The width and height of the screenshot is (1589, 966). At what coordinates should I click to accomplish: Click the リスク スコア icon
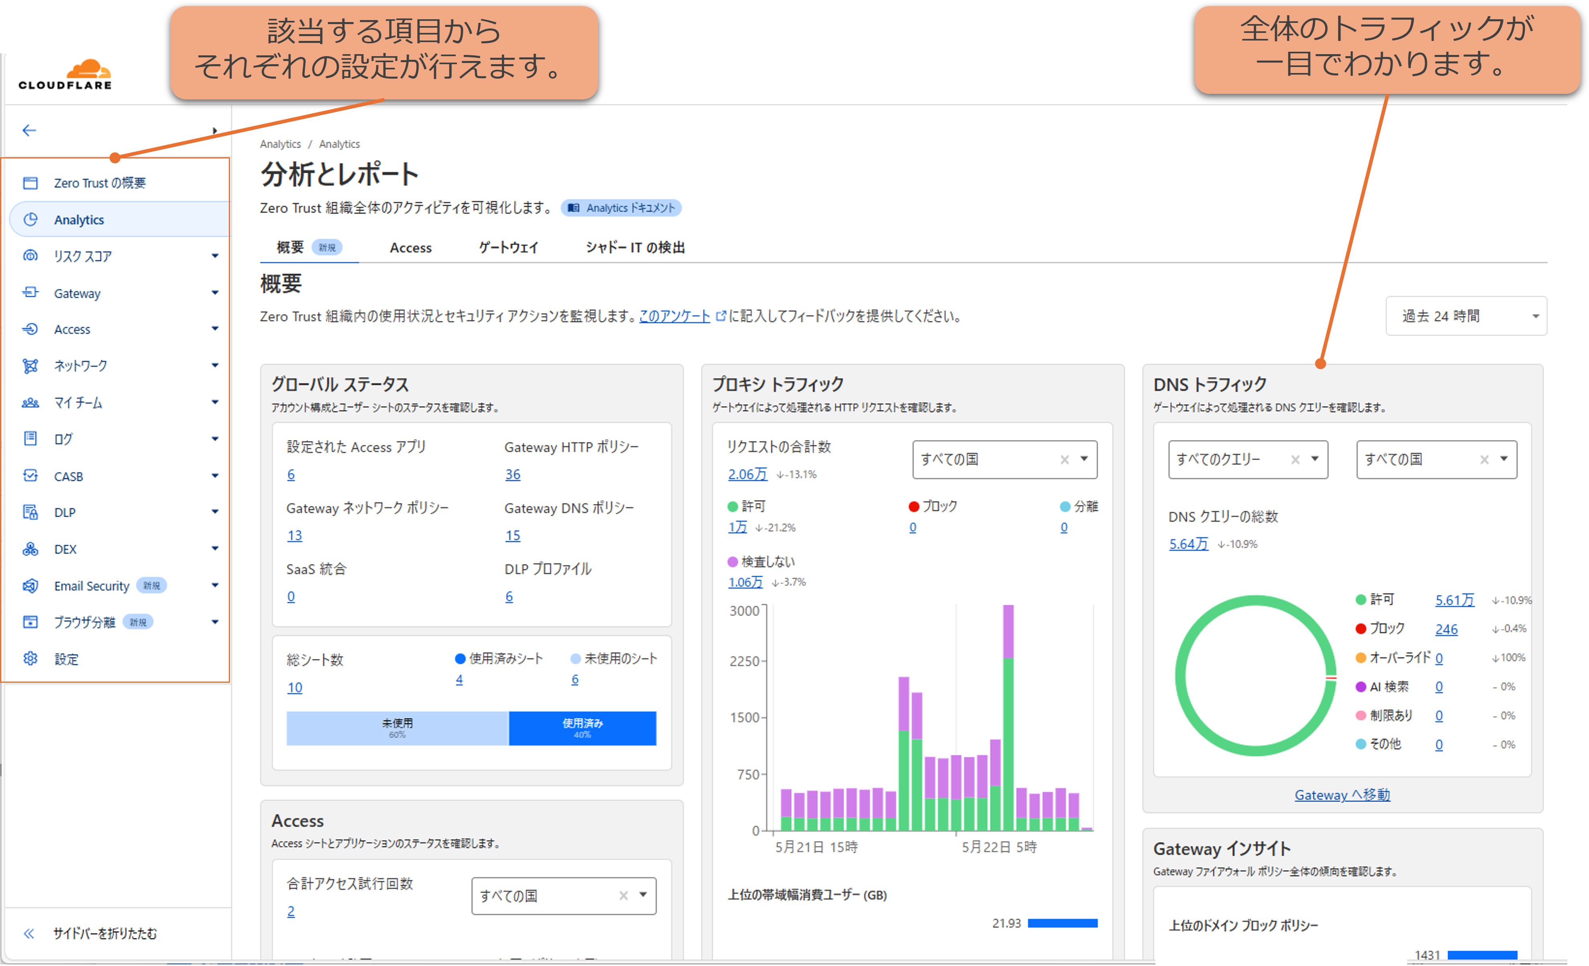pos(30,256)
